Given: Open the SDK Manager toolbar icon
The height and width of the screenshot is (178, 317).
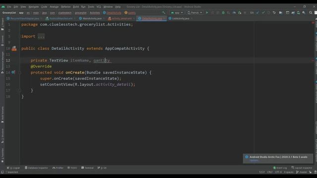Looking at the screenshot, I should pyautogui.click(x=304, y=12).
